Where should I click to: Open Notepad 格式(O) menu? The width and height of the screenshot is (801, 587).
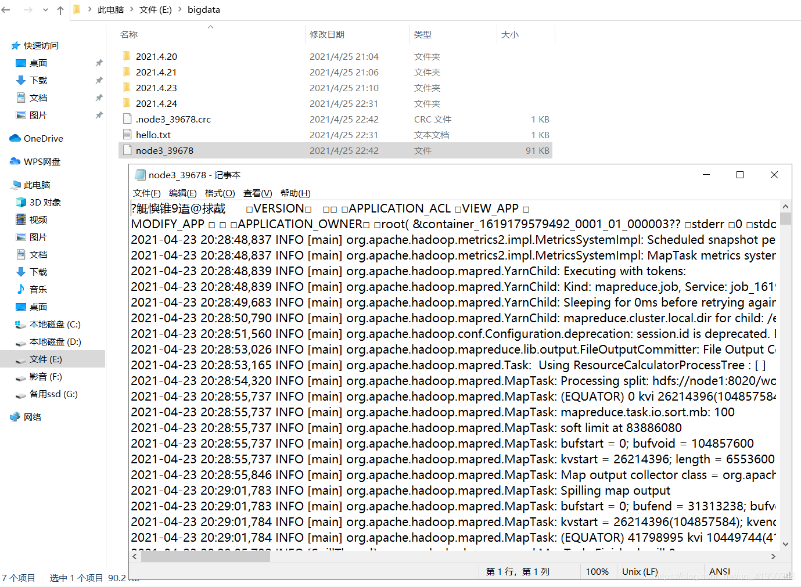pos(220,193)
